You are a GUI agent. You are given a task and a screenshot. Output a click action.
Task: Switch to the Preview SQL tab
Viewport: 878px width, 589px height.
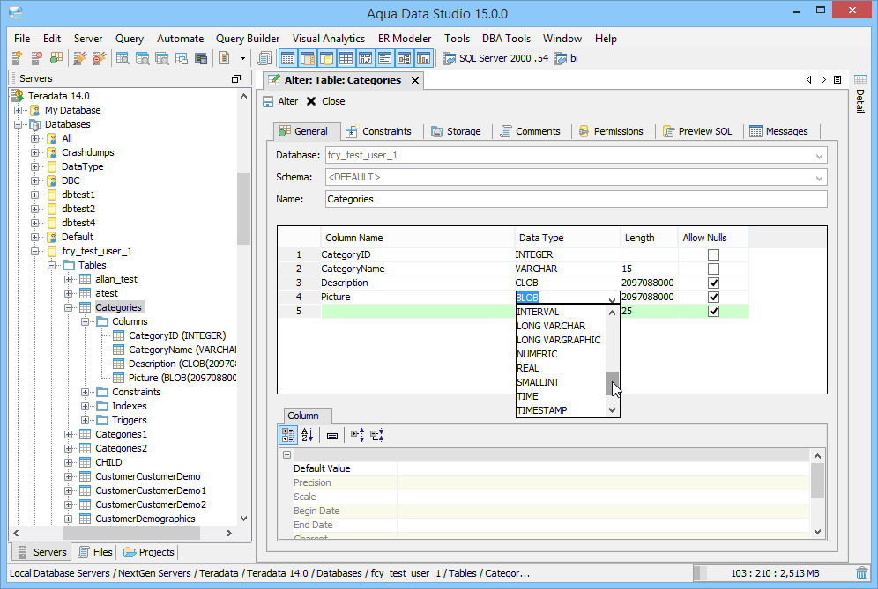point(697,131)
